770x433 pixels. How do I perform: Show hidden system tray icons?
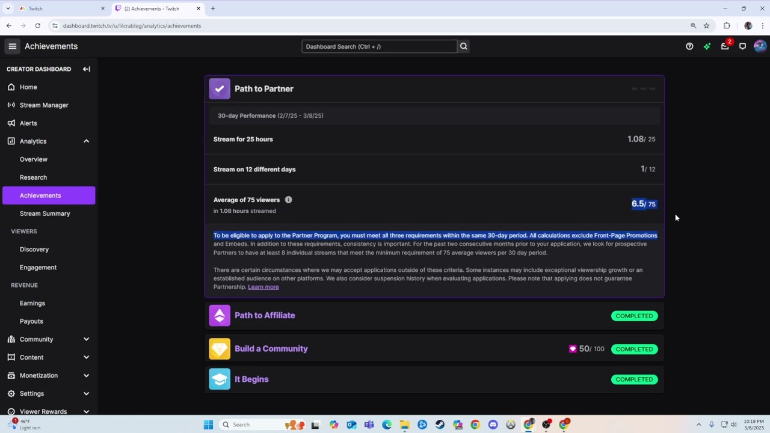[698, 425]
